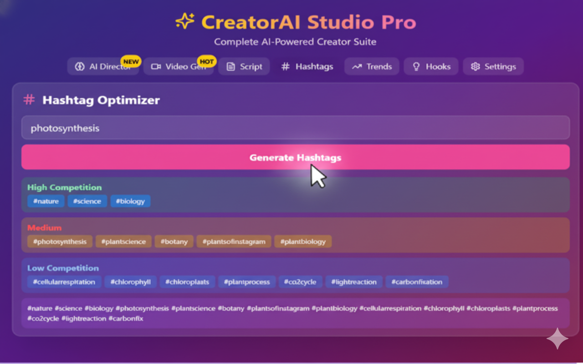
Task: Click the Hashtags number-sign icon in navigation
Action: tap(285, 66)
